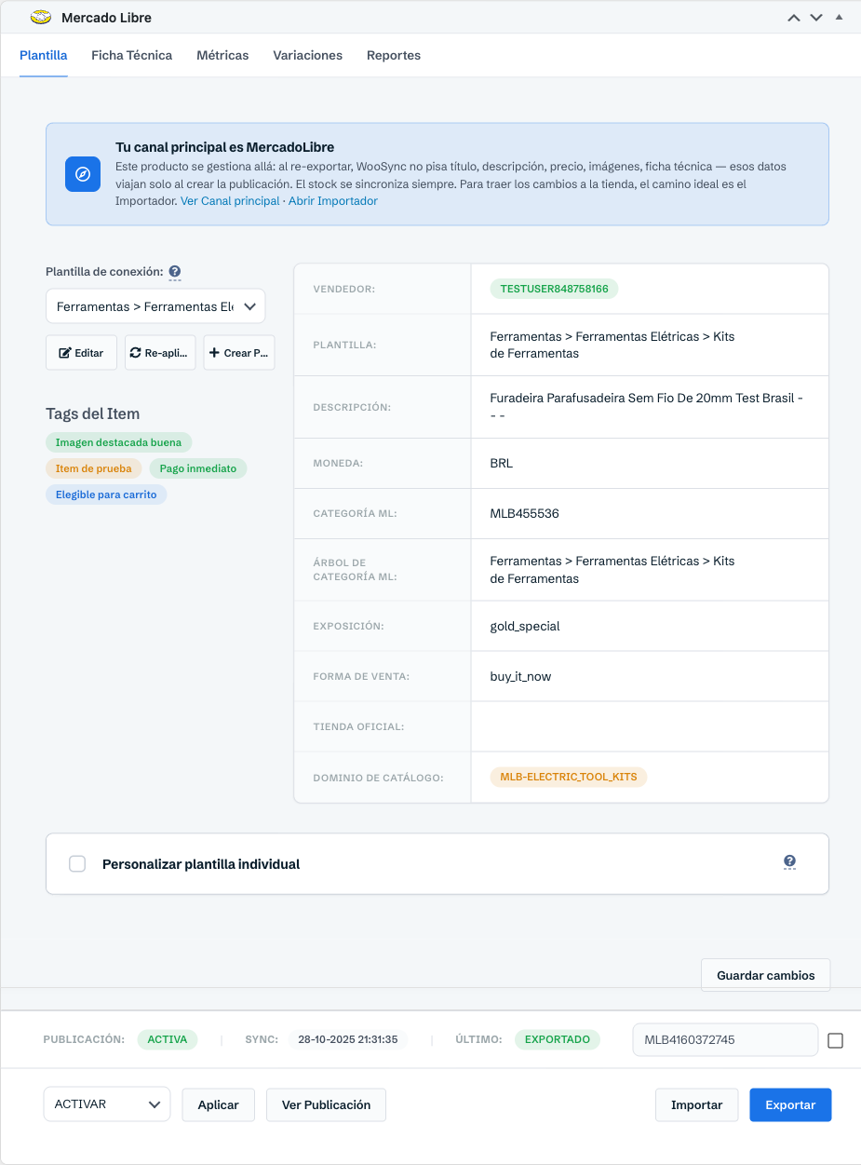
Task: Click the Mercado Libre logo icon
Action: click(x=41, y=17)
